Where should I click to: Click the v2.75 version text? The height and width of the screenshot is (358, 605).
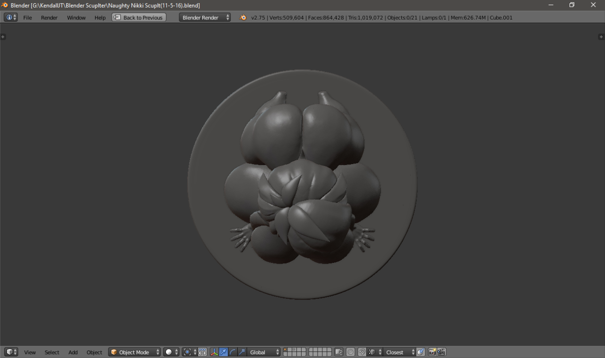[x=258, y=17]
